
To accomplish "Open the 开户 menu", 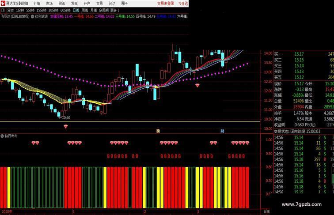I will pyautogui.click(x=87, y=4).
